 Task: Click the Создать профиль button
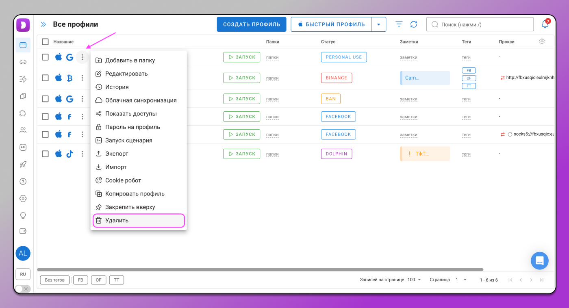point(252,24)
